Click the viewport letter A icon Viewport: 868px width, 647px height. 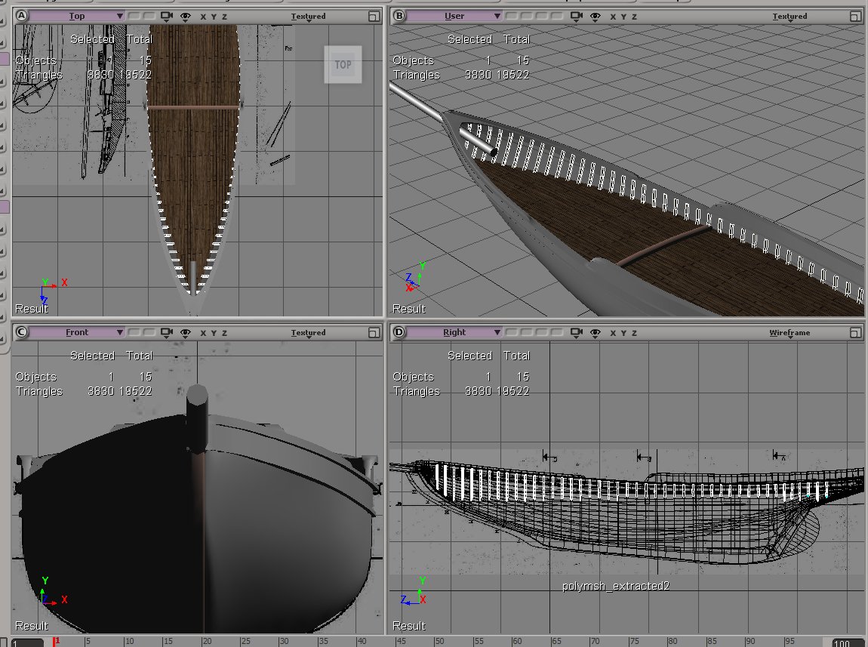coord(21,16)
